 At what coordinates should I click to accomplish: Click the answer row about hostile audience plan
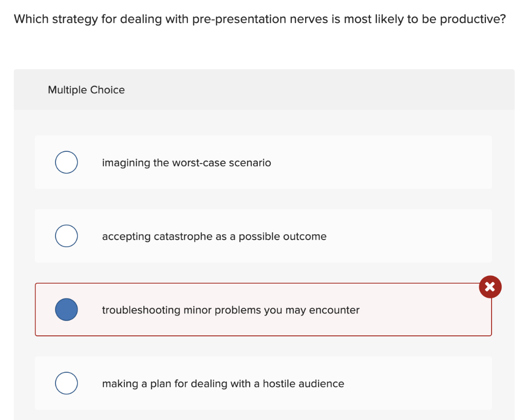coord(263,383)
